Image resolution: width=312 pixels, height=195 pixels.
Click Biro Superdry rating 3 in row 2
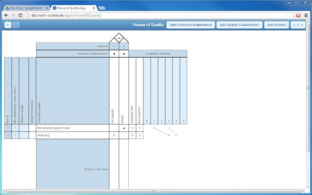point(139,136)
